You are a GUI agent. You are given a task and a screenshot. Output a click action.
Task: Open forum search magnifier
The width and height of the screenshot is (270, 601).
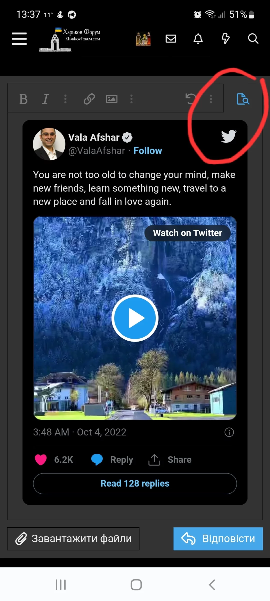pyautogui.click(x=253, y=39)
